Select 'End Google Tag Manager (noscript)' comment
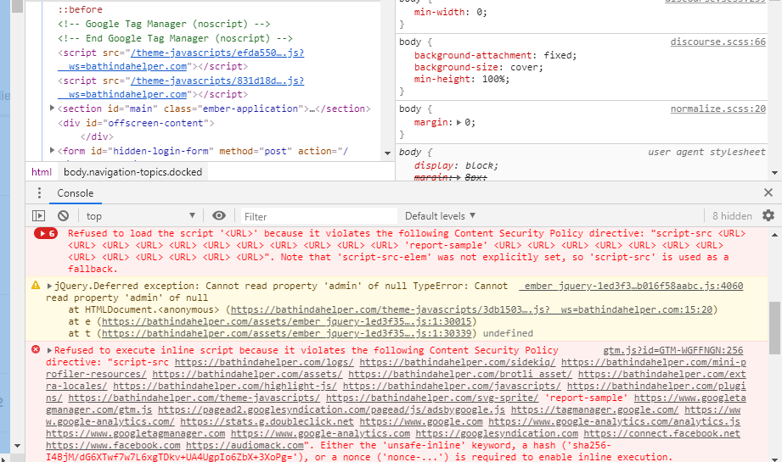 (x=175, y=38)
